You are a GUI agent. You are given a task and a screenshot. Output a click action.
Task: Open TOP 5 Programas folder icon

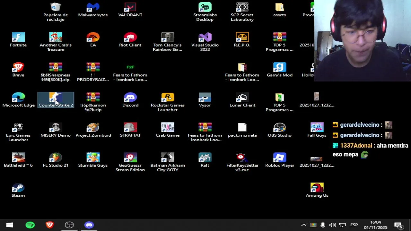click(279, 102)
